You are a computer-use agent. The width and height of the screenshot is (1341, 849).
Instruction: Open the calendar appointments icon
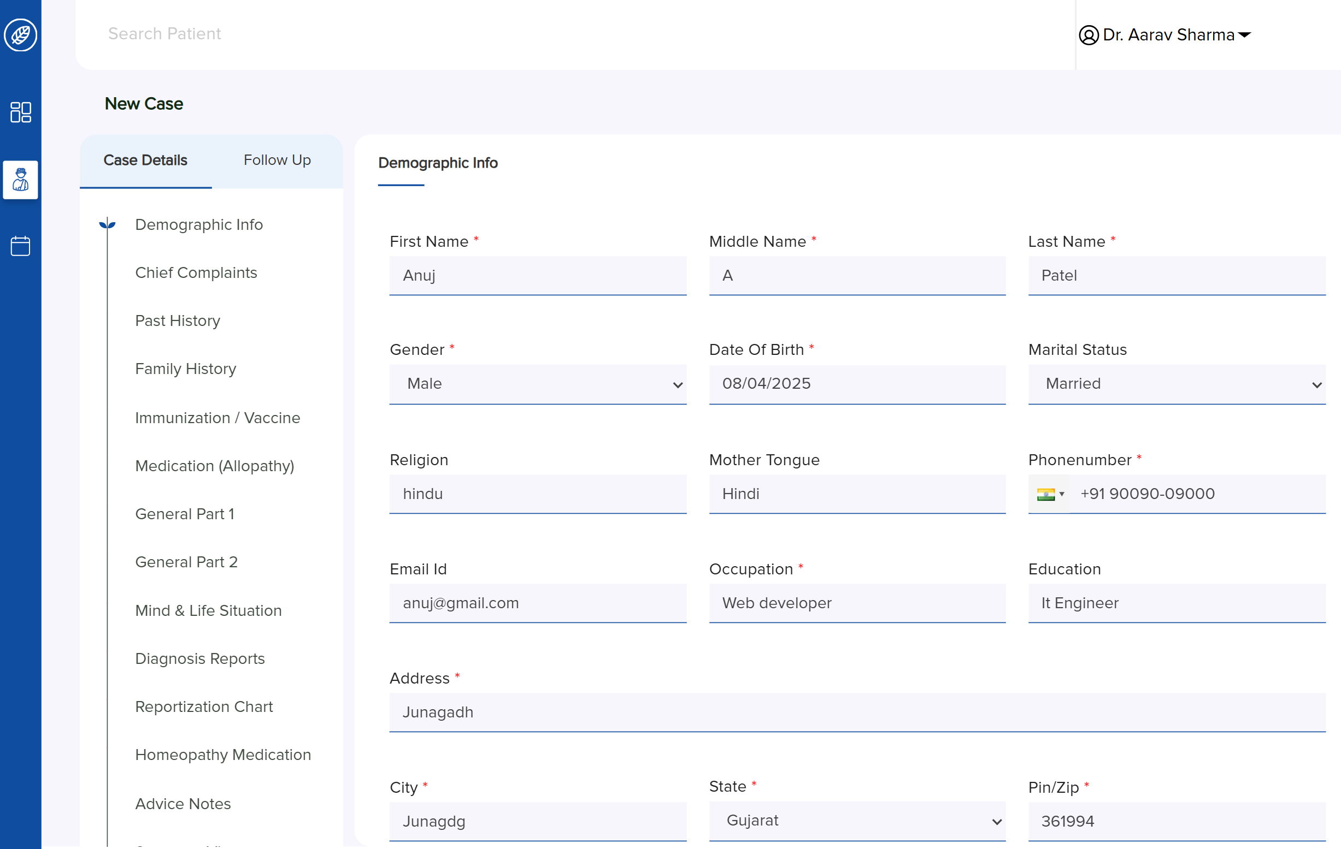pos(21,245)
